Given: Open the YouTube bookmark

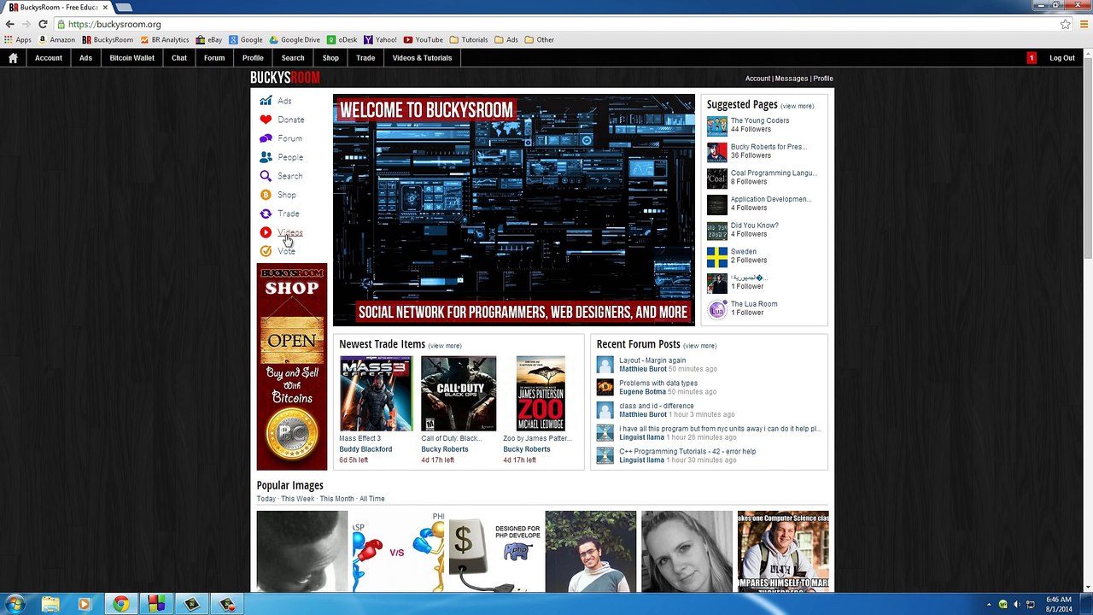Looking at the screenshot, I should [x=424, y=39].
